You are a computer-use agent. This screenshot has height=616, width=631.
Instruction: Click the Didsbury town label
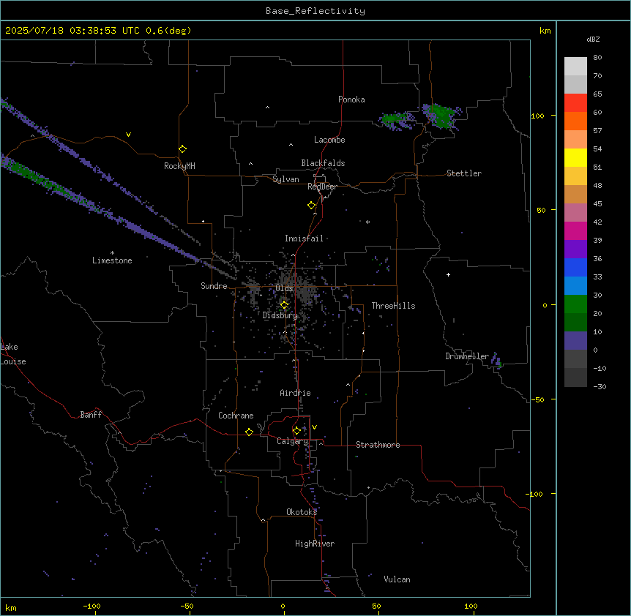click(x=280, y=315)
